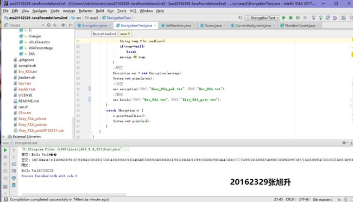Screen dimensions: 353x202
Task: Open the VCS menu
Action: [x=133, y=11]
